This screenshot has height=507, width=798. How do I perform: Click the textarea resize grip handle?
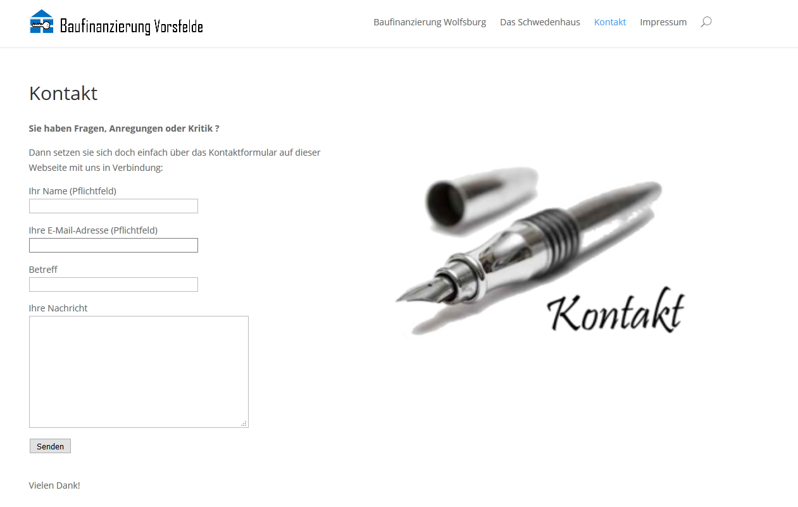tap(244, 423)
